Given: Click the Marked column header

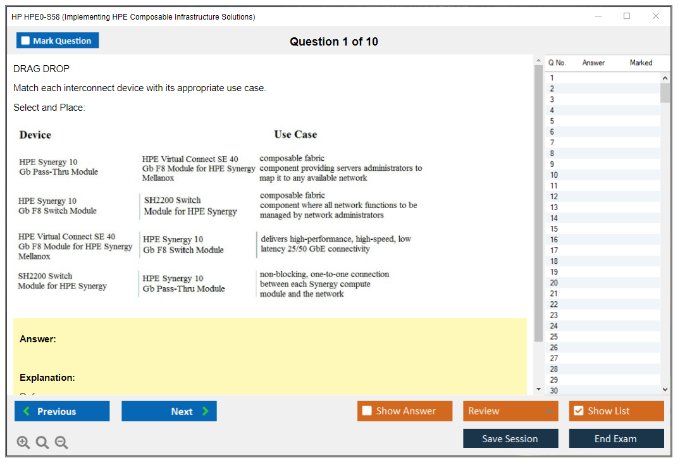Looking at the screenshot, I should [640, 63].
